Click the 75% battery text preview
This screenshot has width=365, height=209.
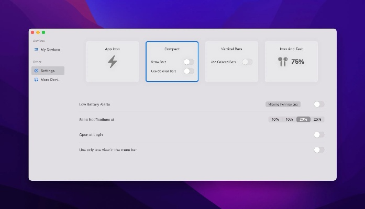tap(297, 62)
